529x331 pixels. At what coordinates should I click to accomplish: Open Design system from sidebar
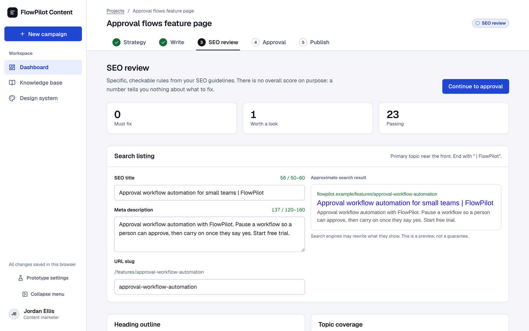point(43,98)
